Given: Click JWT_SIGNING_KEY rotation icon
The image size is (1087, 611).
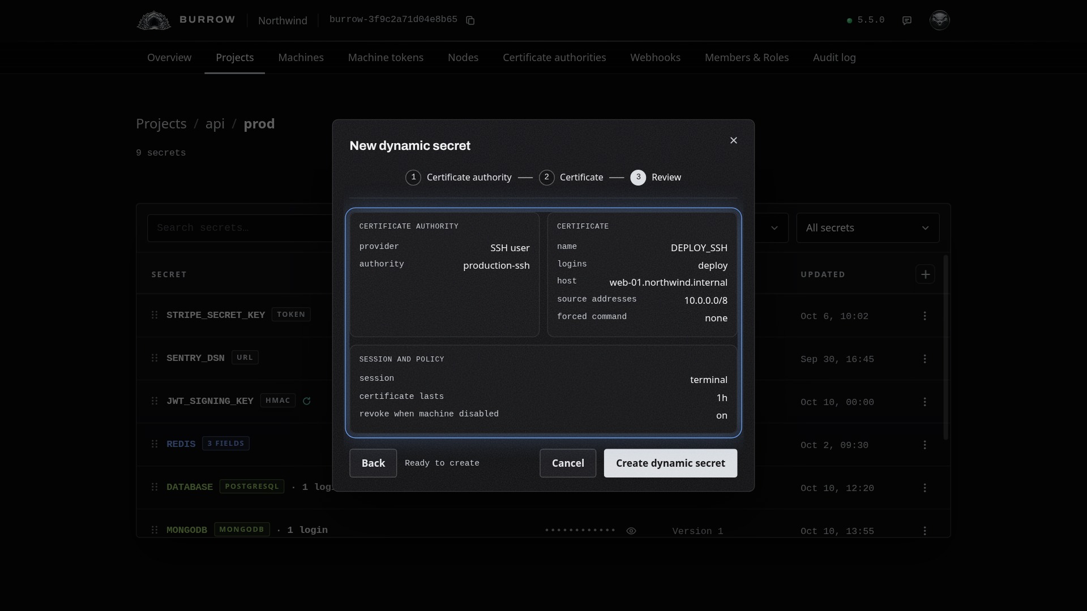Looking at the screenshot, I should coord(307,401).
